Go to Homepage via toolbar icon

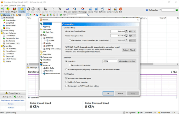[83, 10]
